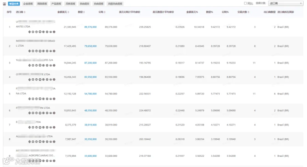The width and height of the screenshot is (307, 167).
Task: Click the last round icon in row 2 (BRASIL LTDA)
Action: (54, 51)
